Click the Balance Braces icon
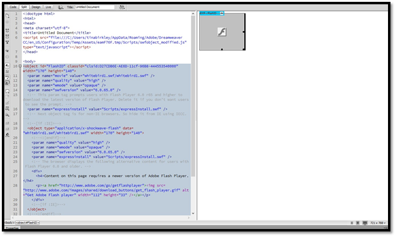The image size is (396, 237). [7, 56]
